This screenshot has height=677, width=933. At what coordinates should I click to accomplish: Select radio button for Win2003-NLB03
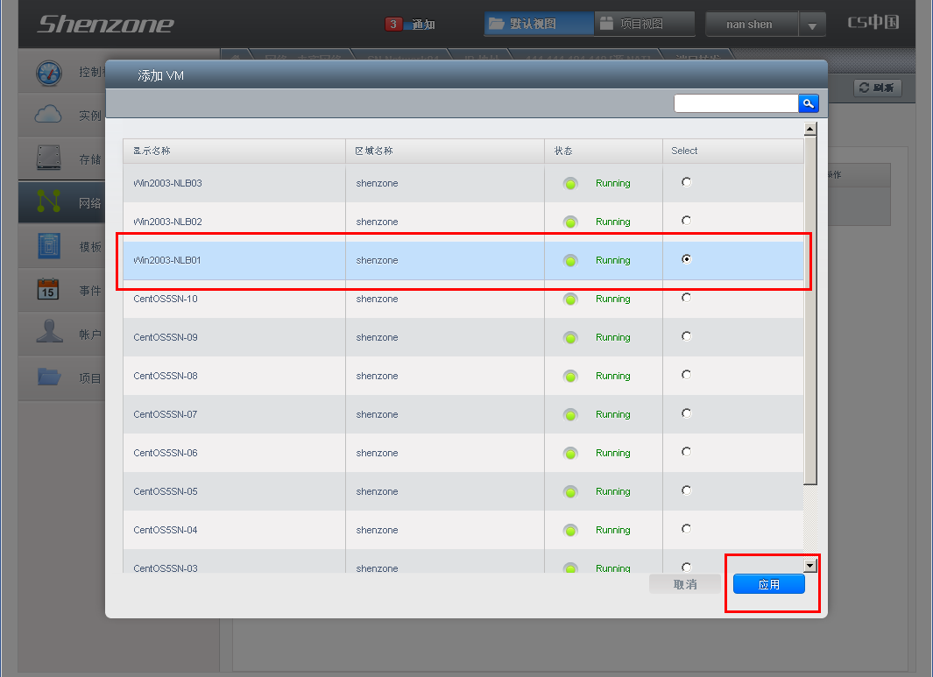click(686, 182)
